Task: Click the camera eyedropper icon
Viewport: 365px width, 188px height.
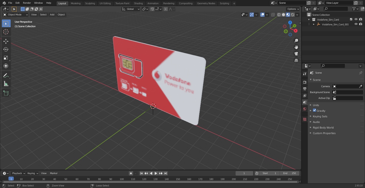Action: (360, 86)
